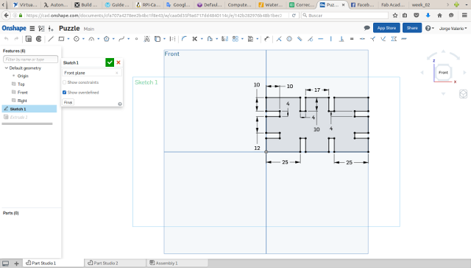The image size is (471, 268).
Task: Select the Point sketch tool
Action: coord(136,39)
